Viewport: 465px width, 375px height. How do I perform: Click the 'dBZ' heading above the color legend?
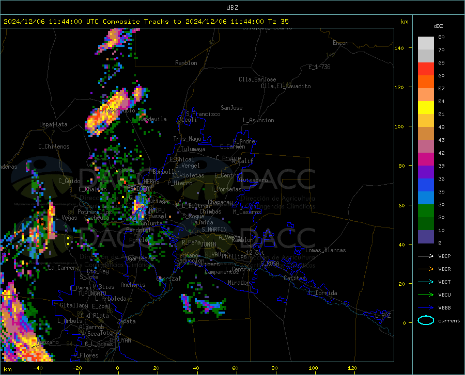pyautogui.click(x=438, y=26)
